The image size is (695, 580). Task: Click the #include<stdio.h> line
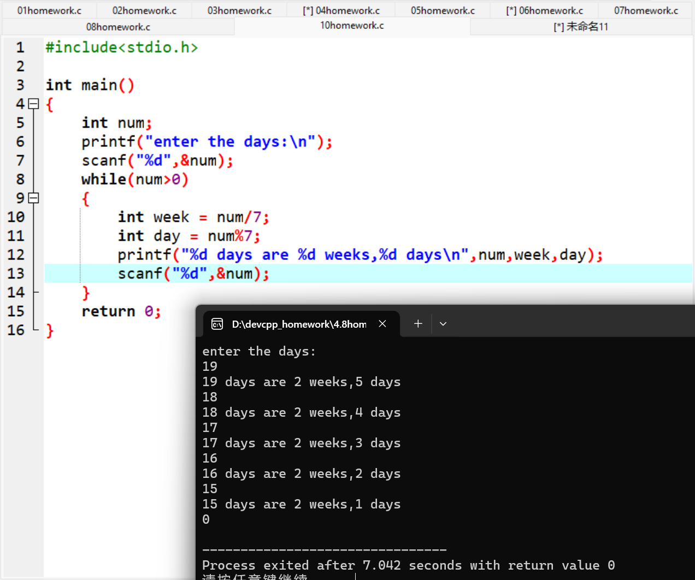(x=122, y=48)
